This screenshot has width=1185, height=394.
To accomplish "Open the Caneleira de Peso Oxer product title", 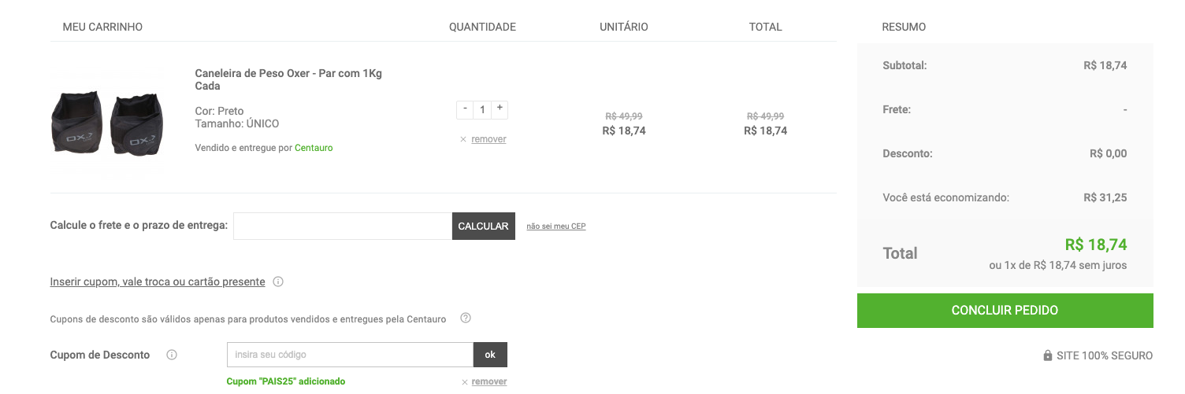I will (x=288, y=79).
